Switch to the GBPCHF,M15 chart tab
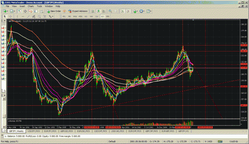This screenshot has width=249, height=144. pyautogui.click(x=152, y=131)
